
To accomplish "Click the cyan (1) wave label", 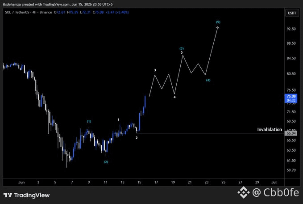I will [x=89, y=122].
